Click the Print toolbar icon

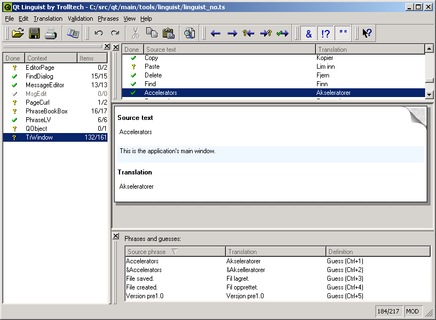point(51,33)
